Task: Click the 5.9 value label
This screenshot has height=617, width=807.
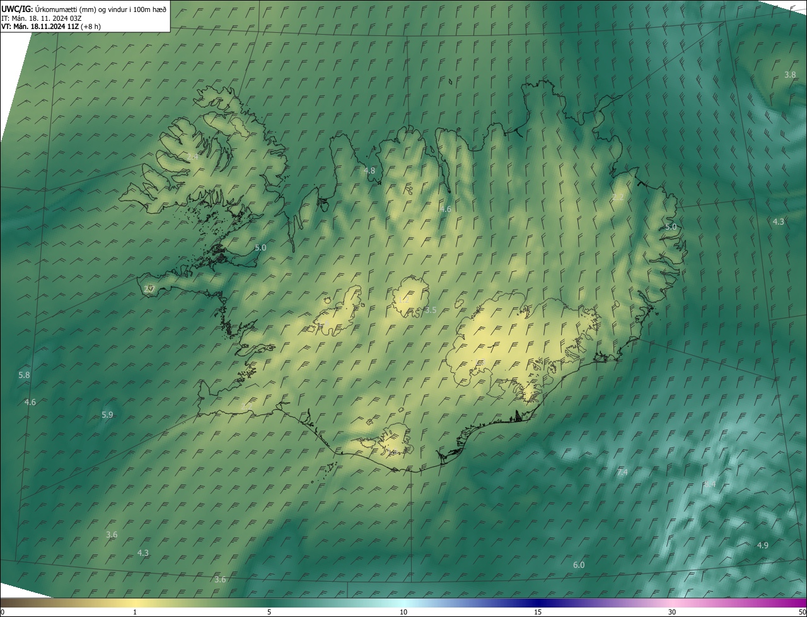Action: click(107, 414)
